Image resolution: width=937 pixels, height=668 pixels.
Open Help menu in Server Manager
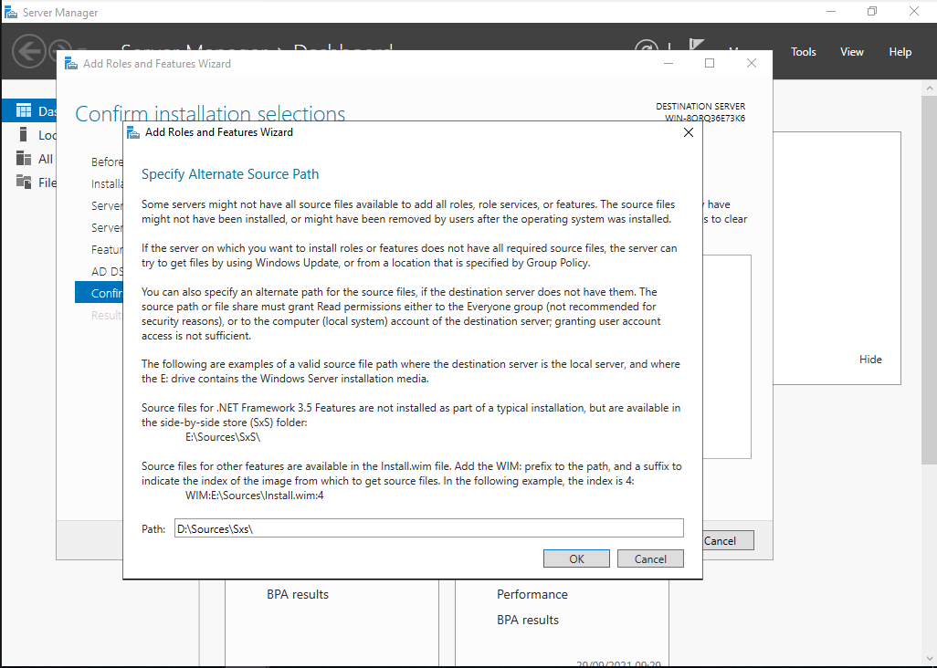tap(900, 52)
